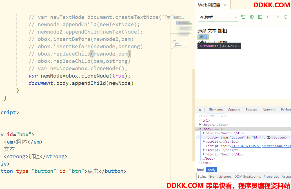Open the Event Listeners tab
This screenshot has width=291, height=189.
coord(220,177)
